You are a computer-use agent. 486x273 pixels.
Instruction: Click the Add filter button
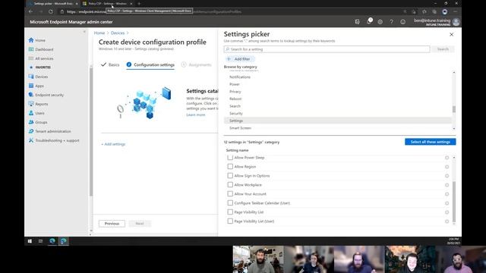tap(239, 59)
